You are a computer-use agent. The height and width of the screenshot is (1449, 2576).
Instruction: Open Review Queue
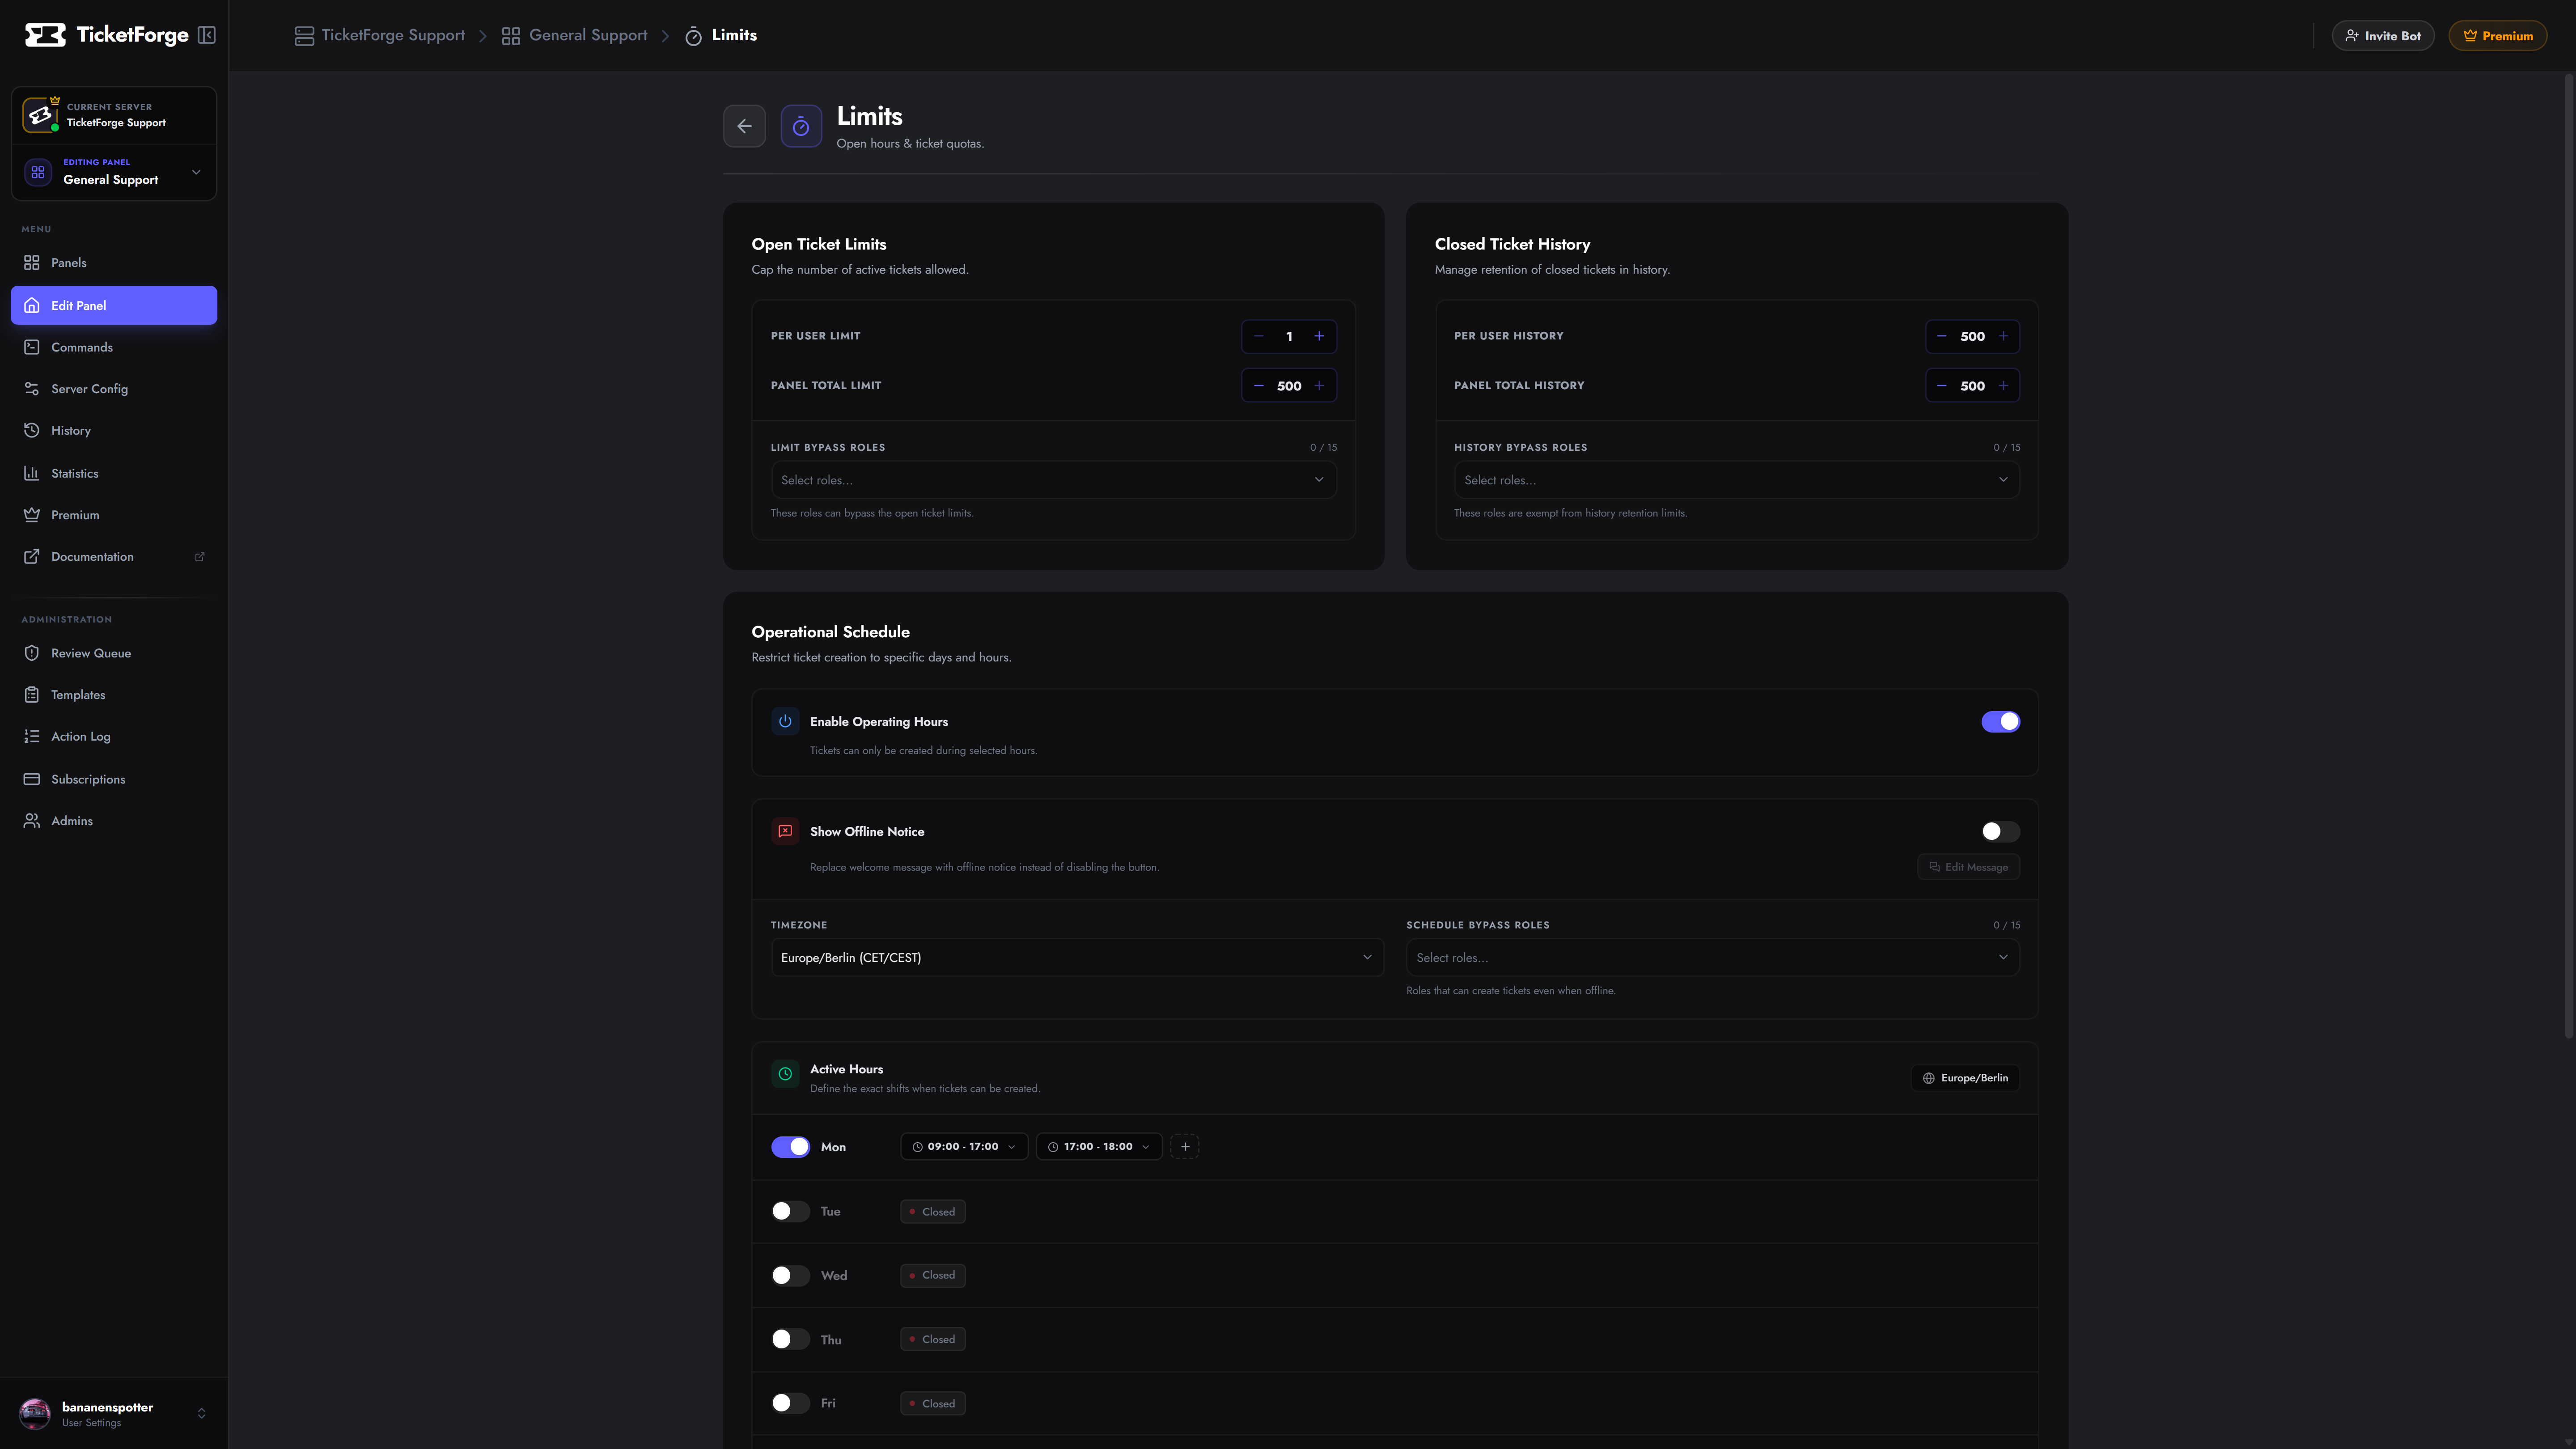click(114, 653)
